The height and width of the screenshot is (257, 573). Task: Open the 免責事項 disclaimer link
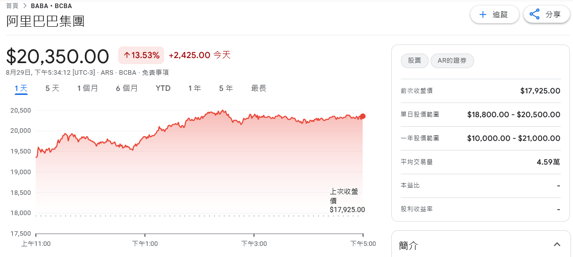[x=155, y=72]
